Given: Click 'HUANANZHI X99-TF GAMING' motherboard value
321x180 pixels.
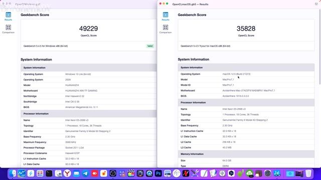Looking at the screenshot, I should (x=81, y=90).
